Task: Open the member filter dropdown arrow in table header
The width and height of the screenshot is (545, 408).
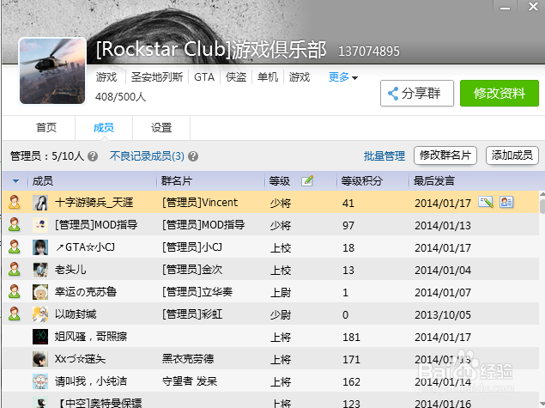Action: pos(15,181)
